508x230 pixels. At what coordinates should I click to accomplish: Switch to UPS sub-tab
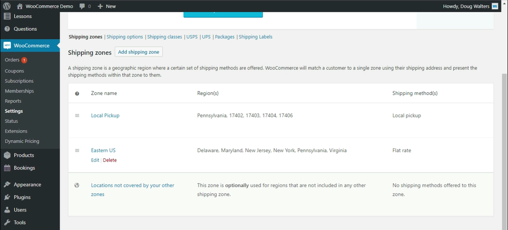tap(207, 37)
